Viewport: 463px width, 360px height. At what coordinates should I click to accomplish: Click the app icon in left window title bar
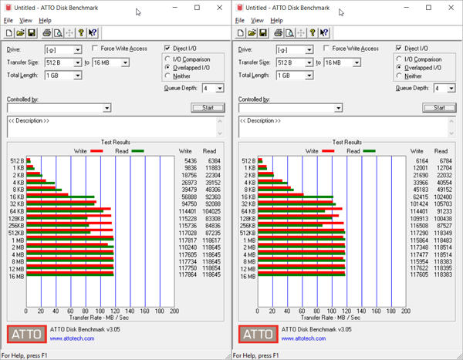[8, 8]
